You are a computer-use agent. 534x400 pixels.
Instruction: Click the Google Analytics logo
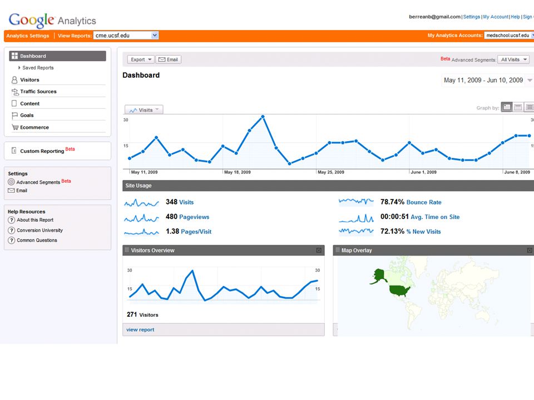[x=52, y=21]
